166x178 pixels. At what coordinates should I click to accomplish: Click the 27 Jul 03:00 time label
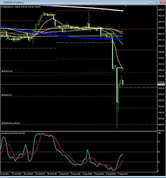(17, 174)
